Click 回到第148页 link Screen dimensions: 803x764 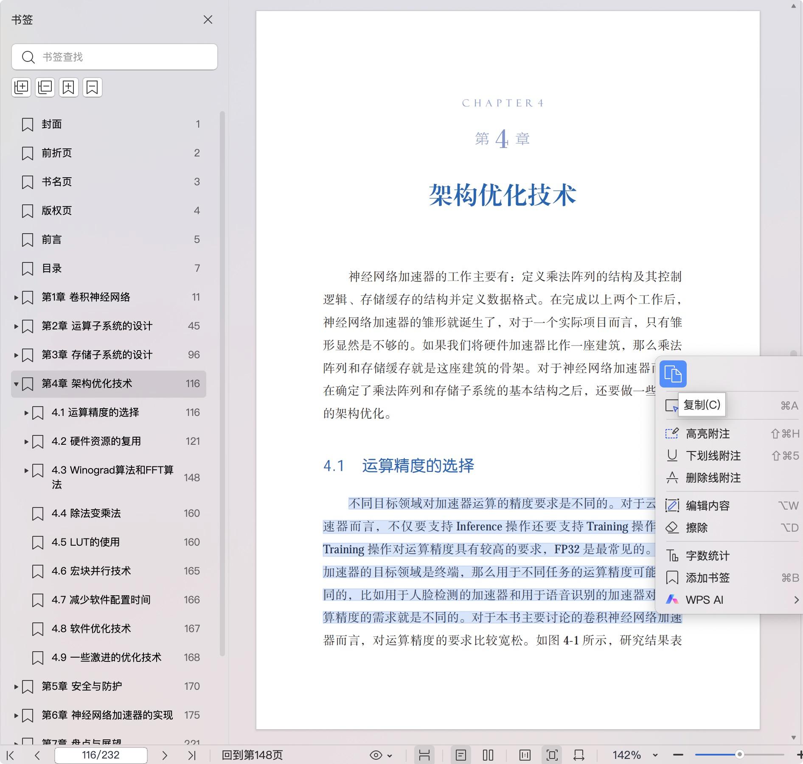(252, 755)
